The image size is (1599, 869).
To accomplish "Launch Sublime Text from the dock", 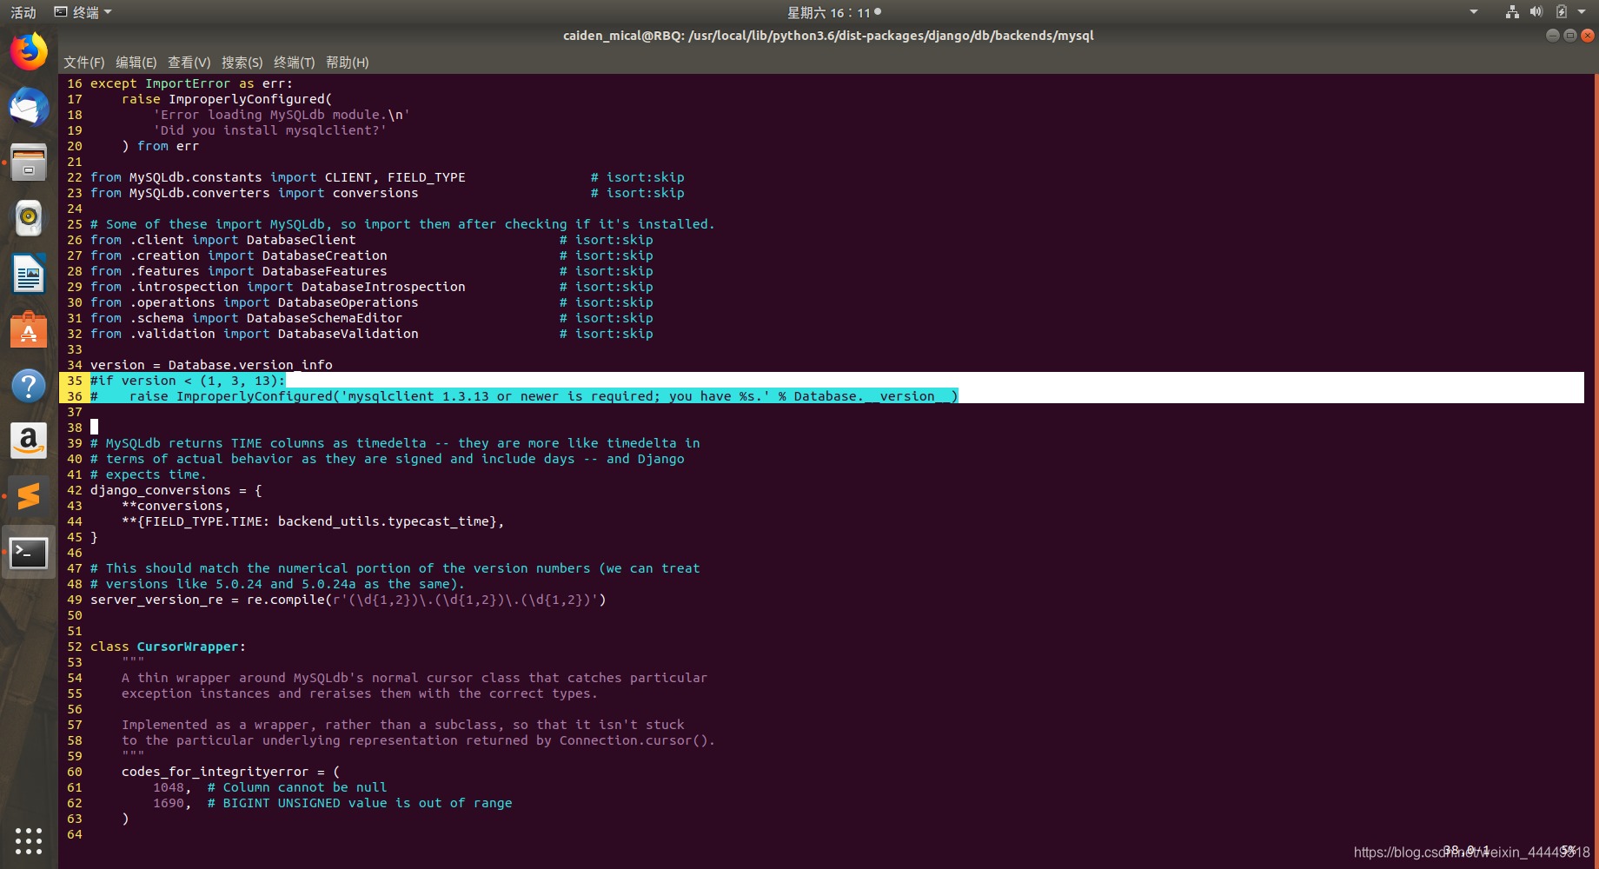I will pos(29,496).
